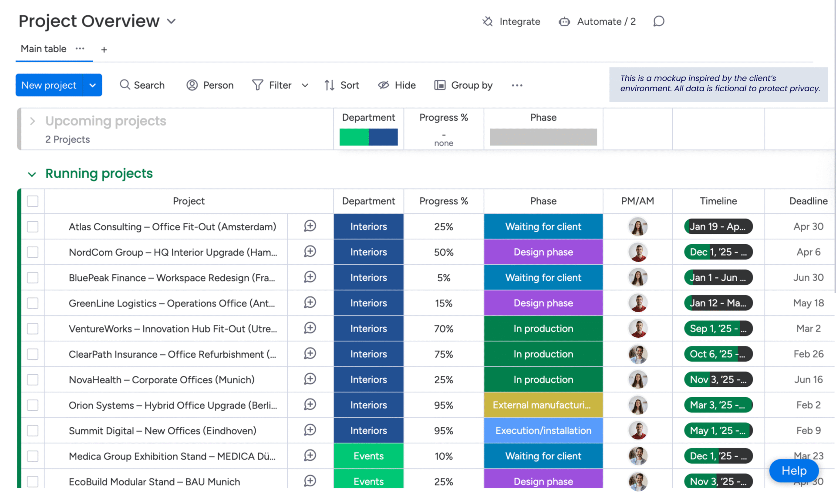Image resolution: width=836 pixels, height=492 pixels.
Task: Click the Sort arrows icon
Action: 329,85
